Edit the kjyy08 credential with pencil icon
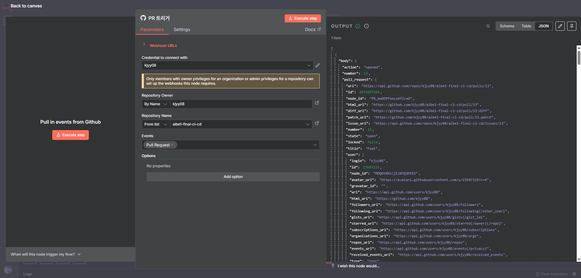The image size is (581, 278). pyautogui.click(x=318, y=65)
